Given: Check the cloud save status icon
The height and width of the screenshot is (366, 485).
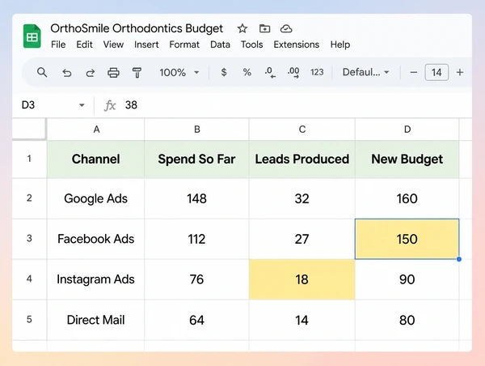Looking at the screenshot, I should click(286, 29).
